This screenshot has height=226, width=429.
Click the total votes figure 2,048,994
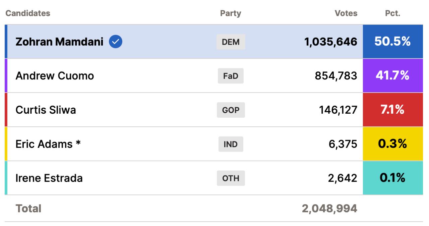(329, 209)
